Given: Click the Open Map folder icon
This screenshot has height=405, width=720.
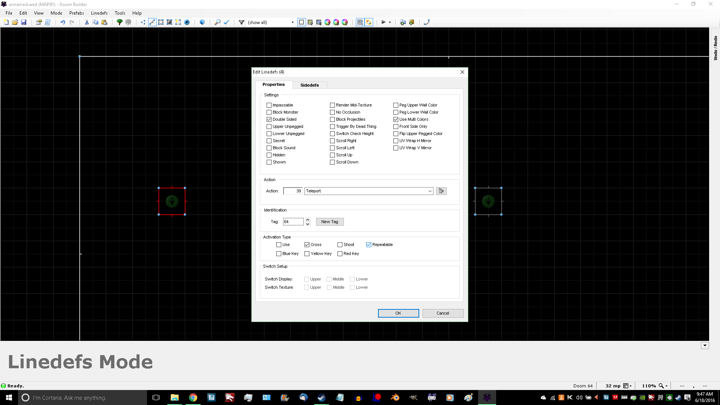Looking at the screenshot, I should pyautogui.click(x=15, y=22).
